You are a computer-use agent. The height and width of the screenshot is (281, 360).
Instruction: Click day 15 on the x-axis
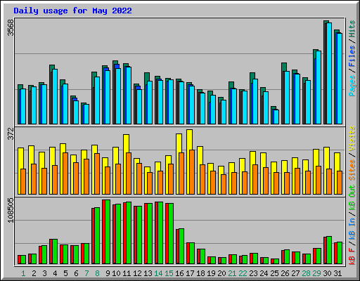click(169, 273)
